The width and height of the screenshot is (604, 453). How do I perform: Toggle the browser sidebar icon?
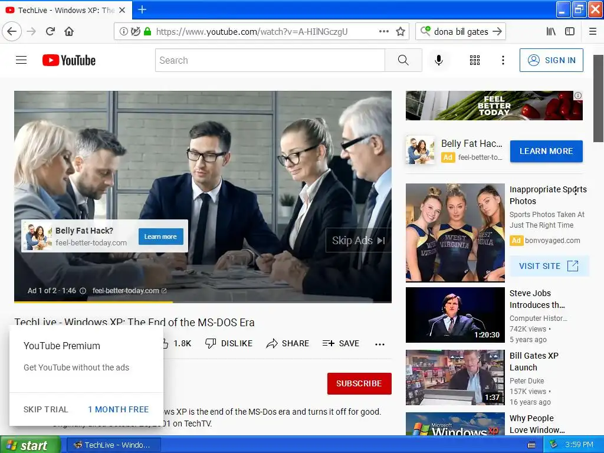pos(570,31)
